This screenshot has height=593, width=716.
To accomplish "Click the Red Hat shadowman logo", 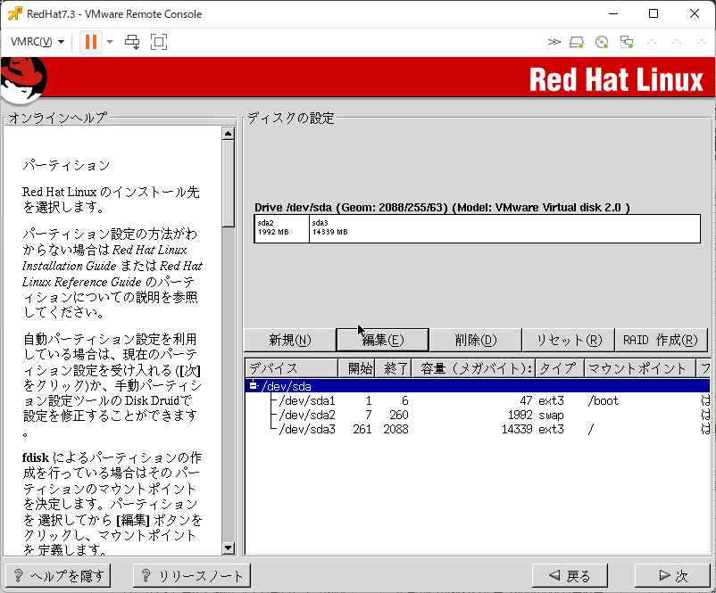I will coord(23,79).
